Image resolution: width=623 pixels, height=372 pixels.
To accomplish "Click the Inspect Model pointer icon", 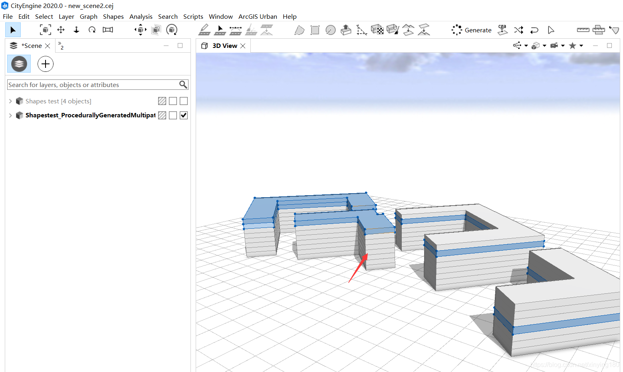I will (x=551, y=30).
